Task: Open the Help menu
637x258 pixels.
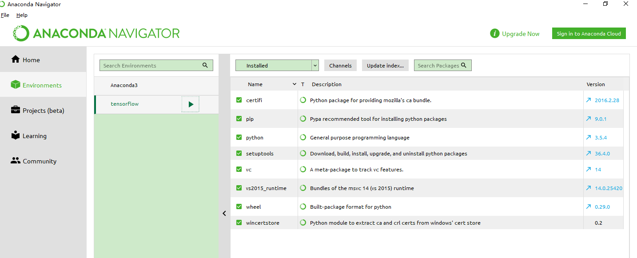Action: tap(22, 15)
